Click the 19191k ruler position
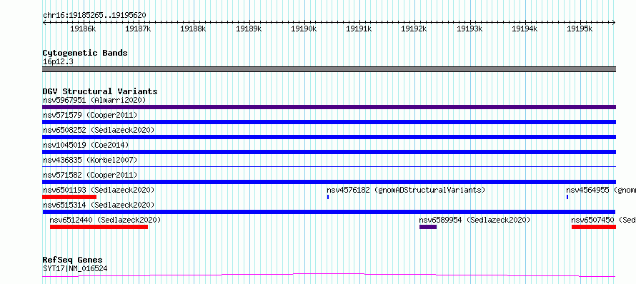 [359, 29]
